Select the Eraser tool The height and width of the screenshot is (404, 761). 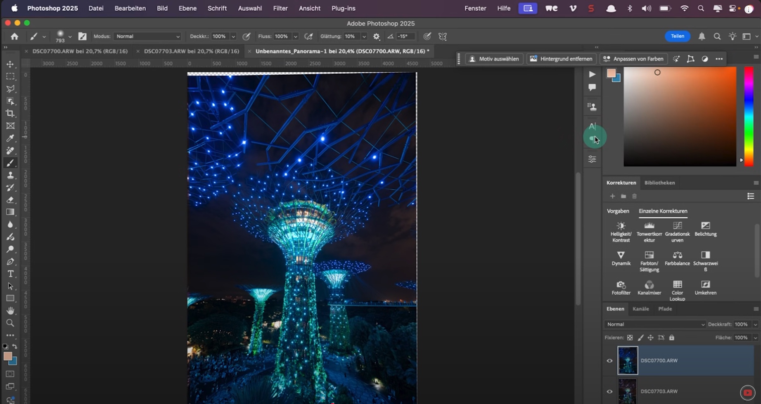[10, 200]
